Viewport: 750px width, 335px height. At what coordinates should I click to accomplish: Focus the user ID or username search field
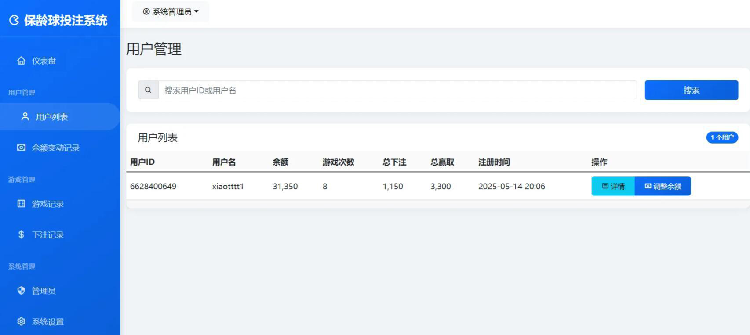[x=397, y=90]
